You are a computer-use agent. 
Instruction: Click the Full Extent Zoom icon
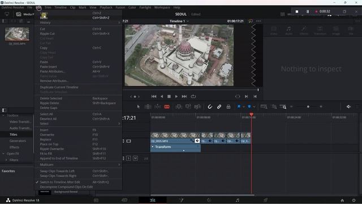point(264,107)
